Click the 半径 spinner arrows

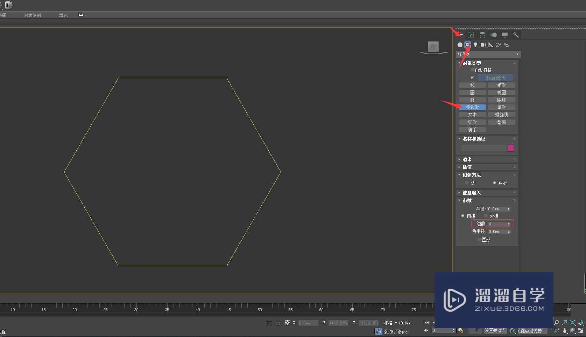coord(509,209)
